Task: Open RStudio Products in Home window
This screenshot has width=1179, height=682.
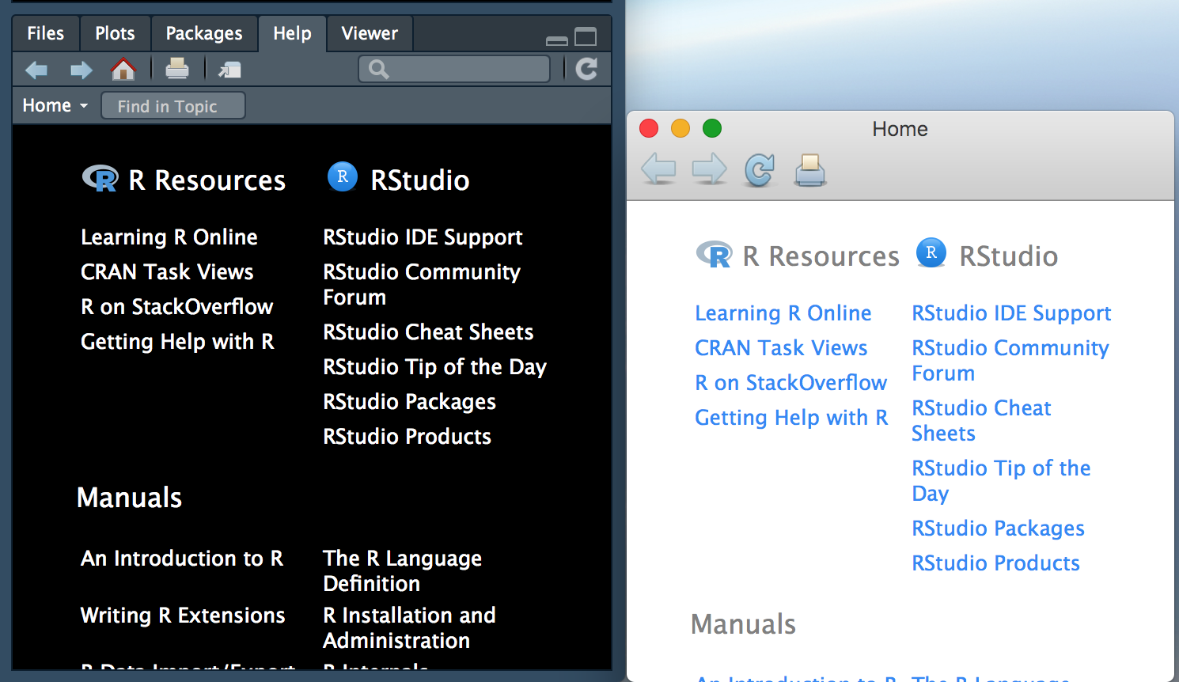Action: (x=995, y=563)
